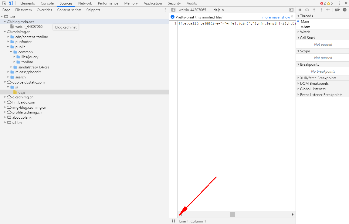Toggle the device toolbar icon
The width and height of the screenshot is (349, 224).
tap(11, 3)
